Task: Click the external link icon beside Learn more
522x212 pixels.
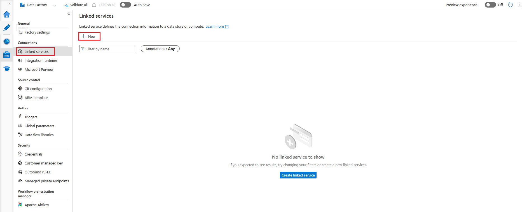Action: point(227,27)
